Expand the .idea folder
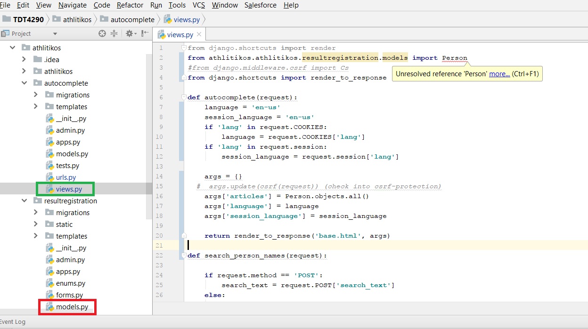 pos(24,59)
